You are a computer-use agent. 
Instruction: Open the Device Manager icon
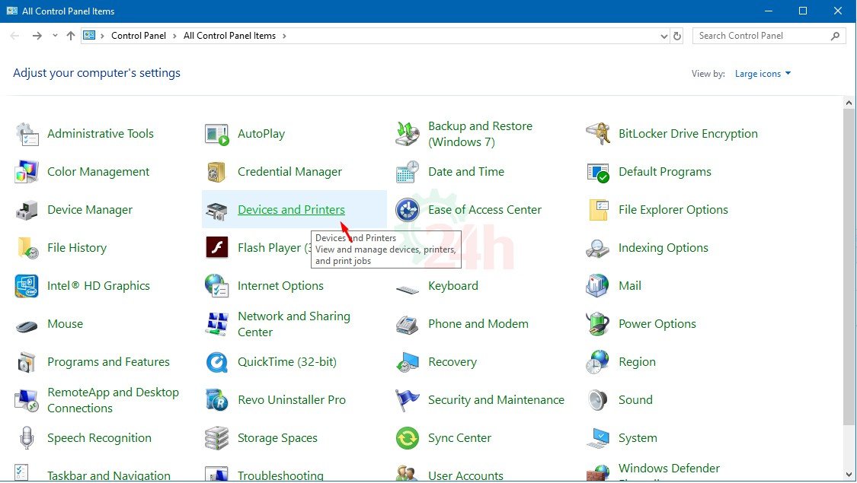pyautogui.click(x=27, y=210)
